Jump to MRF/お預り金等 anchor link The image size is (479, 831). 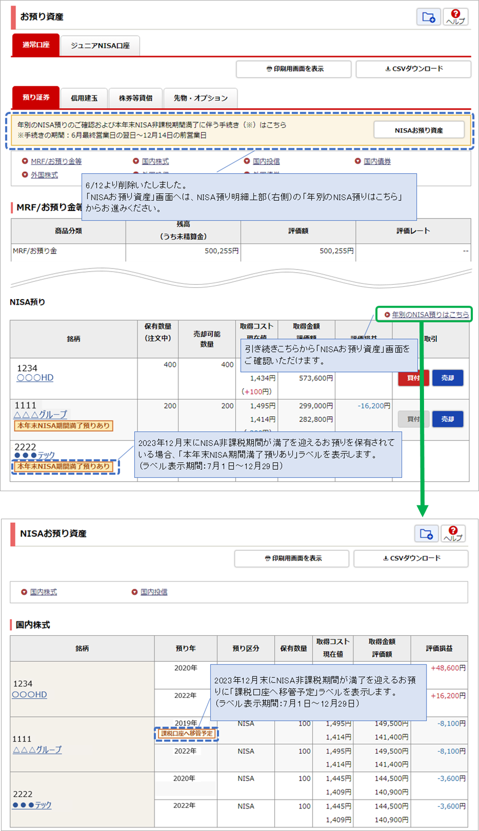point(56,161)
